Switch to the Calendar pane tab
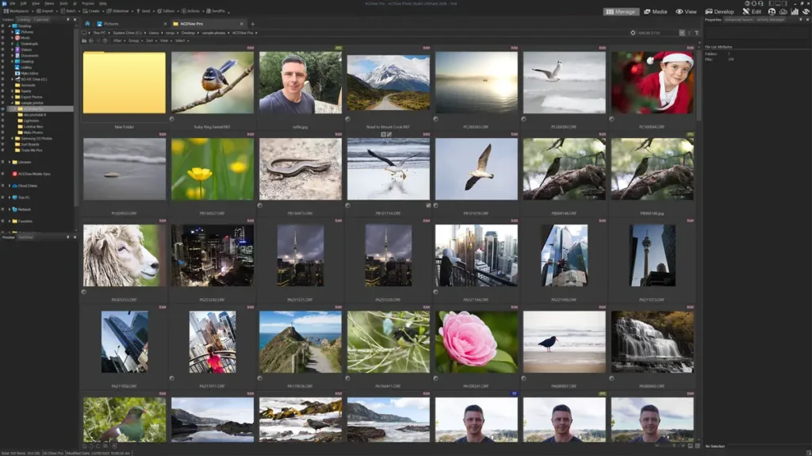 tap(41, 20)
